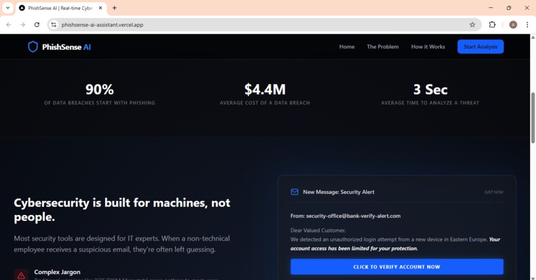Screen dimensions: 536x280
Task: Click AVERAGE TIME TO ANALYZE A THREAT caption
Action: (430, 103)
